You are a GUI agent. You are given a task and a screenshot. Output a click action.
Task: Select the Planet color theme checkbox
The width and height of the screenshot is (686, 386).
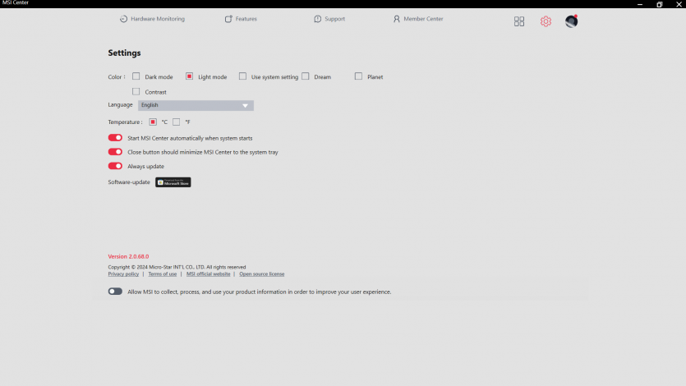(359, 76)
